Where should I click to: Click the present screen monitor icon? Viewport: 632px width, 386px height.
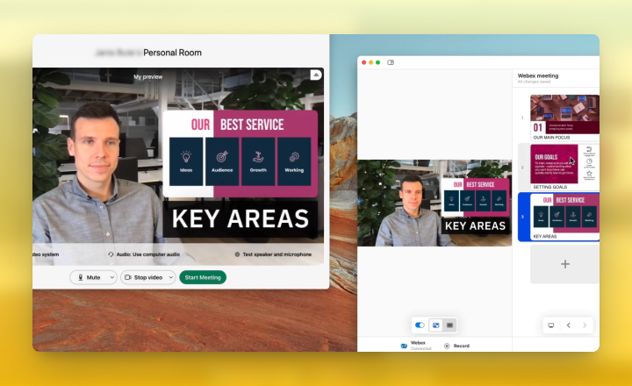pyautogui.click(x=551, y=325)
